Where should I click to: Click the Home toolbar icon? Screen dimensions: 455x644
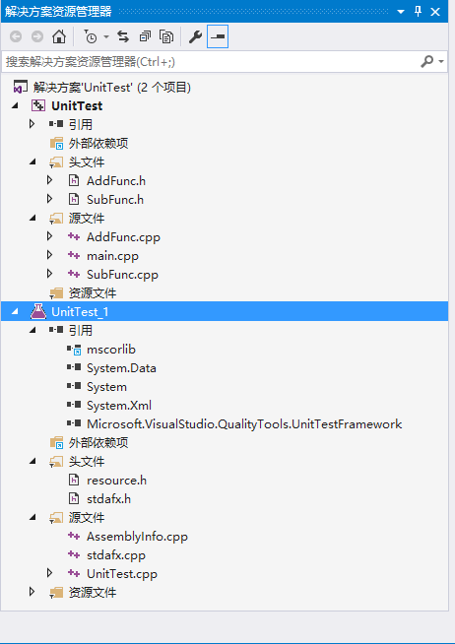(59, 36)
